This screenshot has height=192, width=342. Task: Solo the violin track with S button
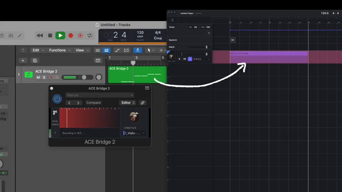click(x=179, y=59)
